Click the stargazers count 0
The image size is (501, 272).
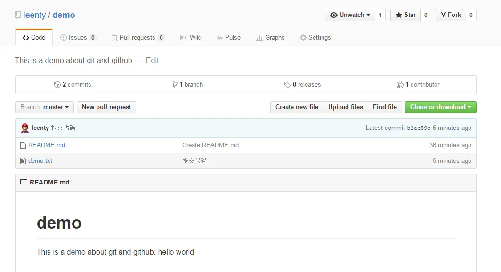click(x=426, y=15)
